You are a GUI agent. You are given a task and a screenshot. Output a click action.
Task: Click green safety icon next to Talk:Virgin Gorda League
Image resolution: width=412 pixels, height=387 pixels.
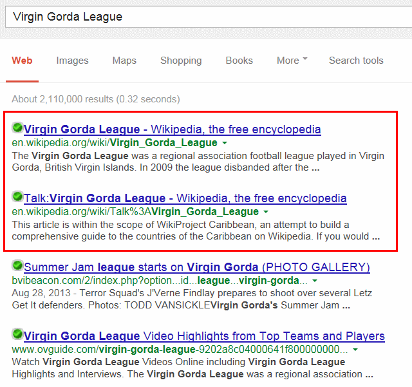[x=17, y=196]
